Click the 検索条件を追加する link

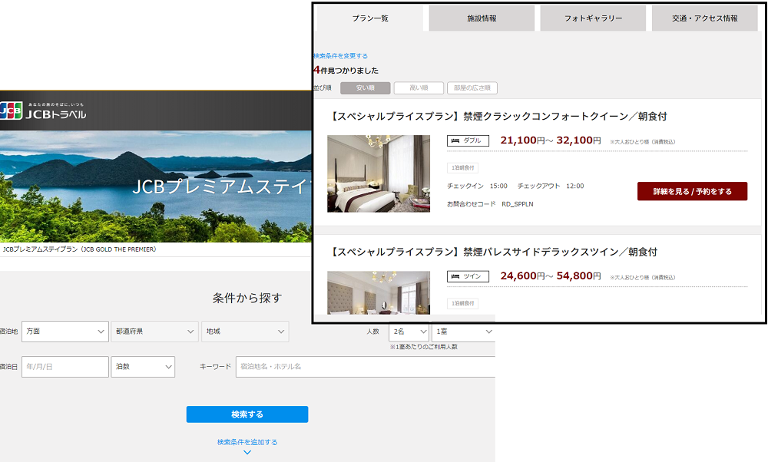(x=247, y=442)
